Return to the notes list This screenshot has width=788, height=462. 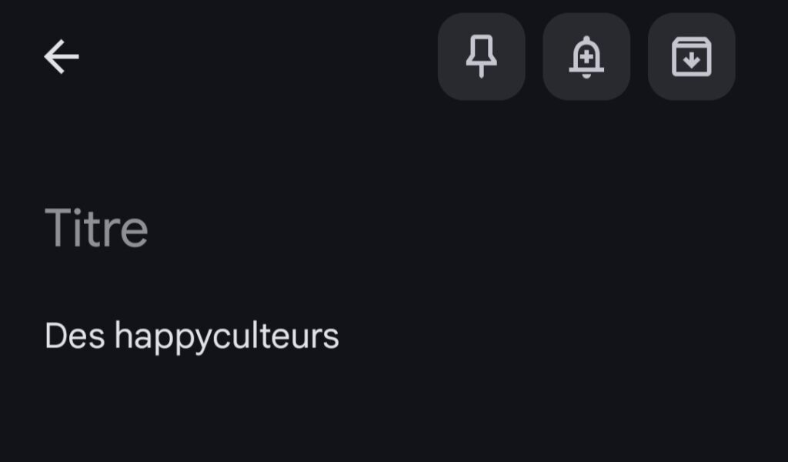(x=62, y=57)
